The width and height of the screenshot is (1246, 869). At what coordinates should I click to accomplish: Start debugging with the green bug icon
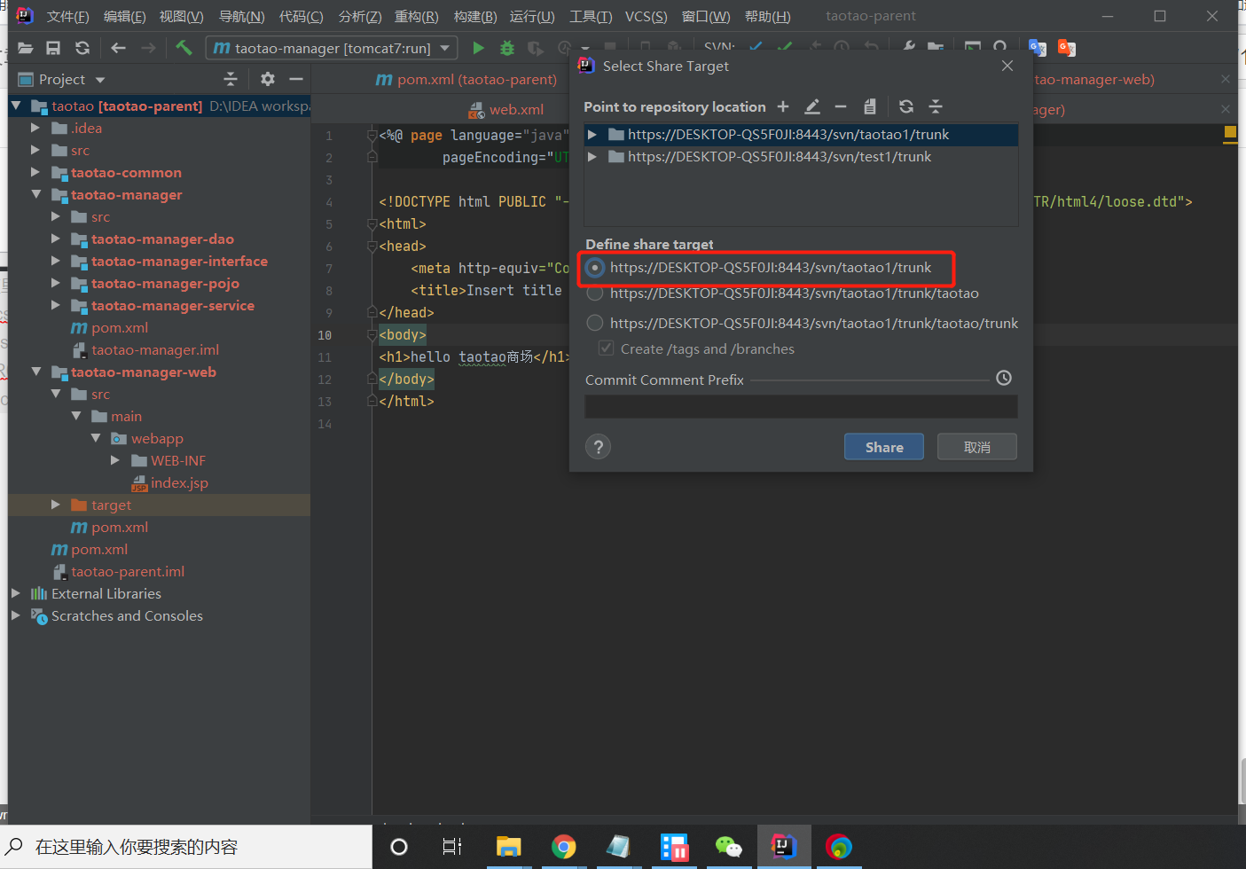507,48
